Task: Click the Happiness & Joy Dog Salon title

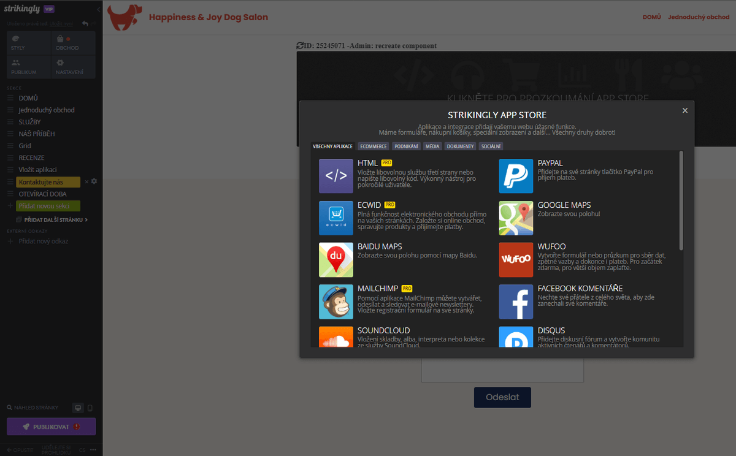Action: [x=209, y=17]
